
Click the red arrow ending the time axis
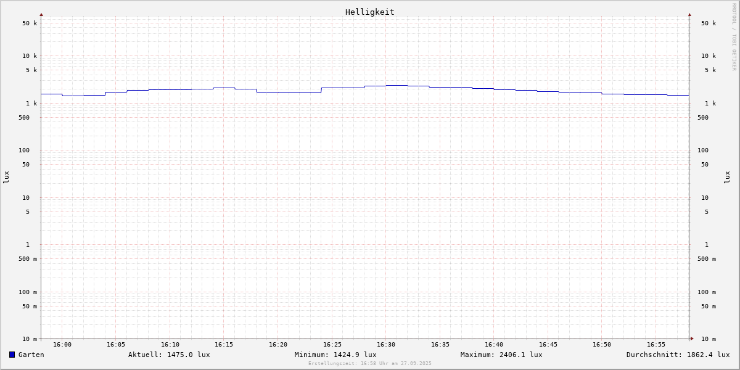pos(692,339)
